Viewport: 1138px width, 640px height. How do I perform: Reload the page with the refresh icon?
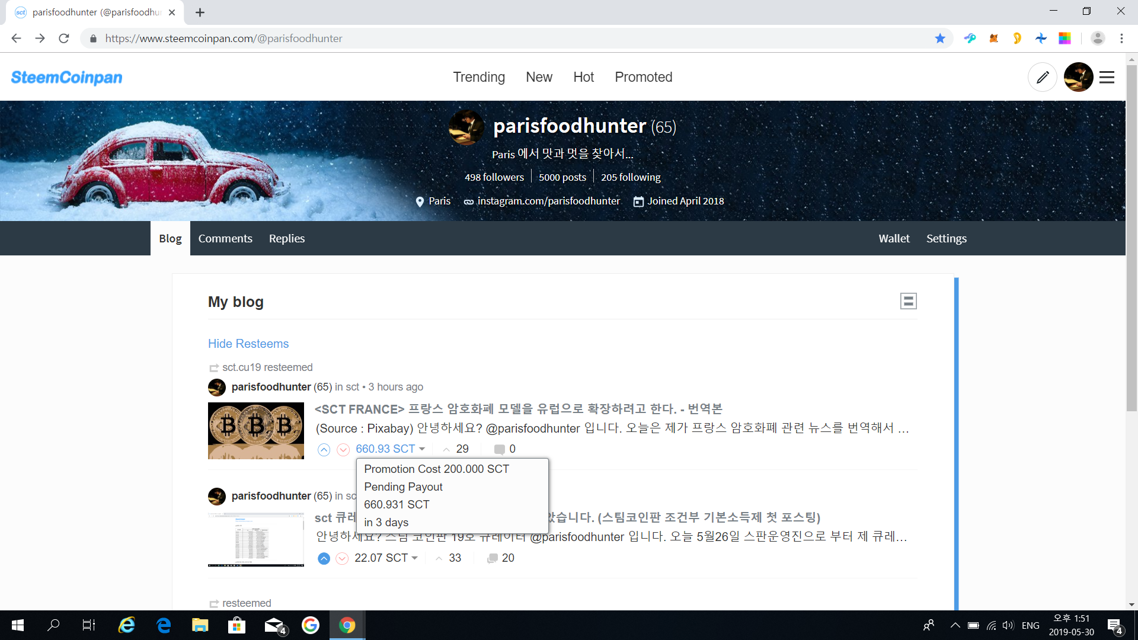pos(64,39)
